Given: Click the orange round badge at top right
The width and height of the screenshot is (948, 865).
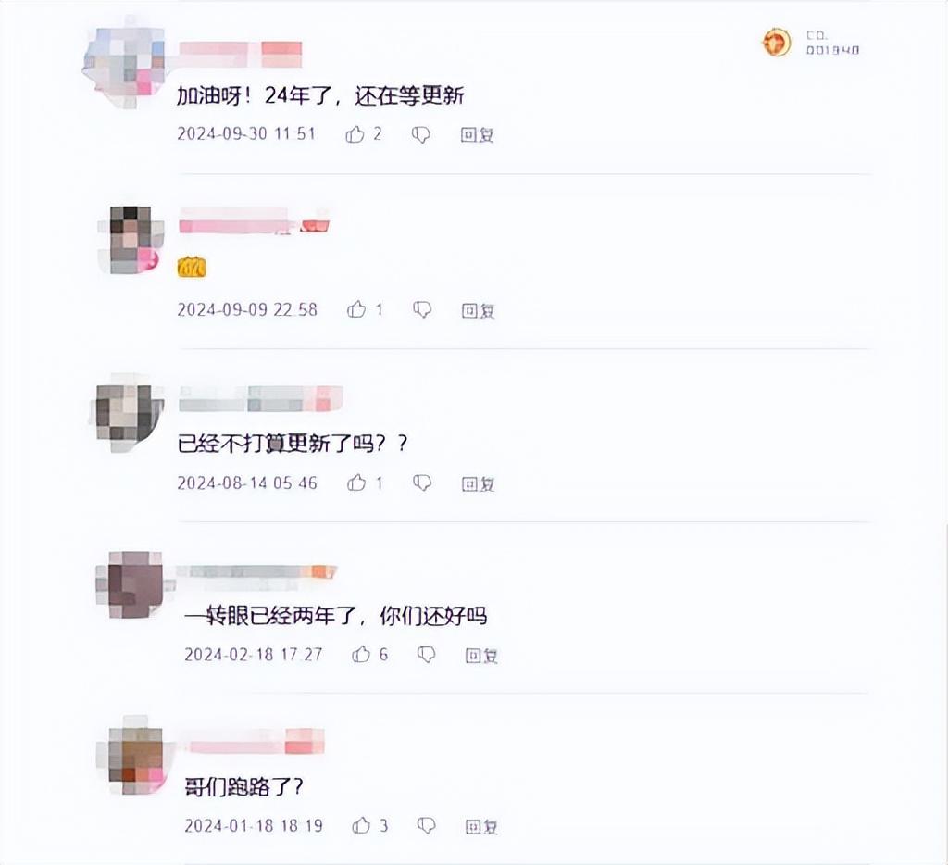Looking at the screenshot, I should [777, 43].
